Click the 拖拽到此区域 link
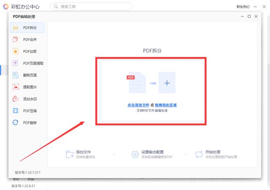This screenshot has width=270, height=190. coord(166,105)
